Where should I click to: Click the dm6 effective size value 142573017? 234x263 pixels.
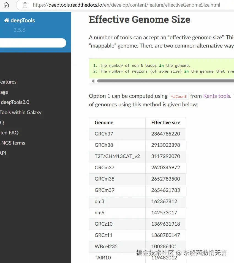[164, 213]
